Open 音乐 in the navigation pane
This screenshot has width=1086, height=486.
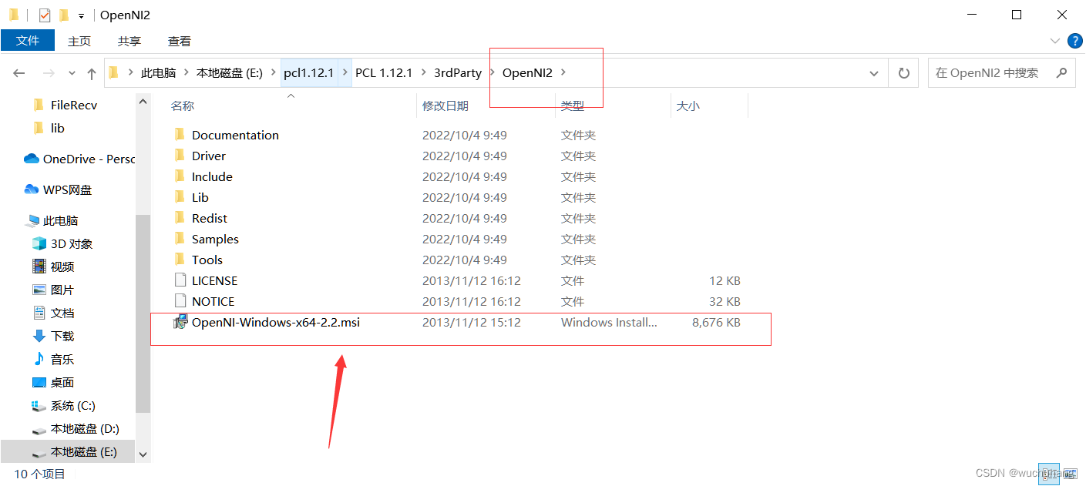point(62,359)
